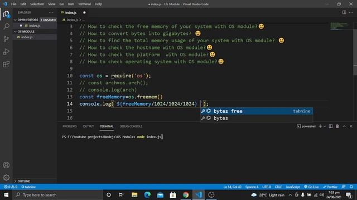Split the editor right

coord(344,12)
